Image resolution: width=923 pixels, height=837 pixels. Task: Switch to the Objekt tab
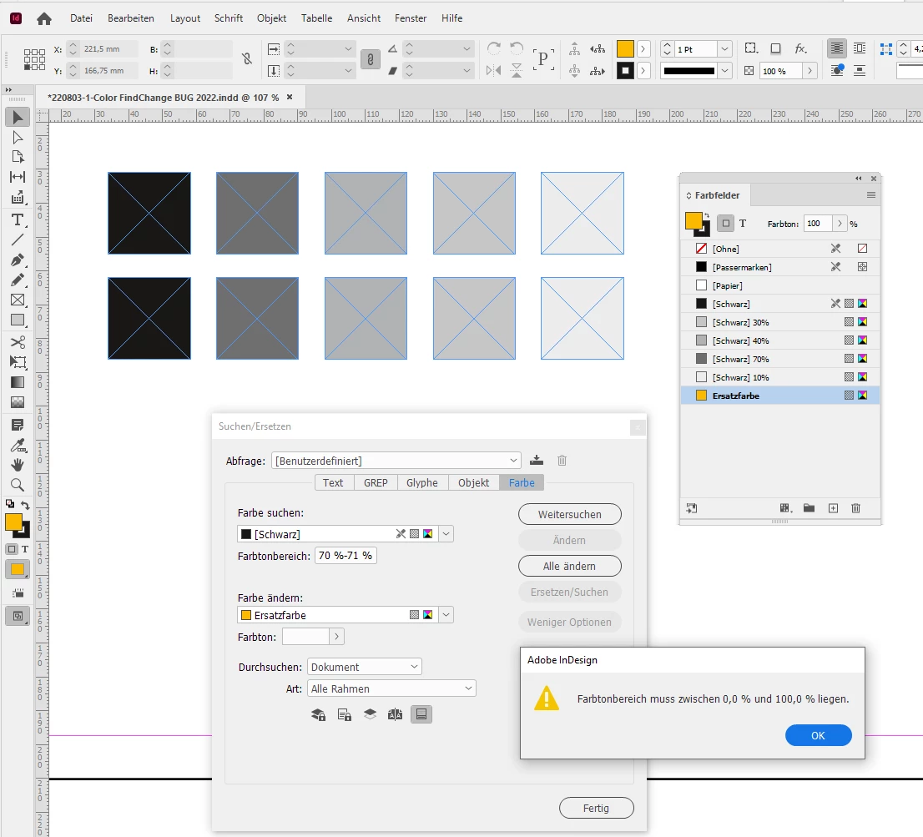coord(474,482)
